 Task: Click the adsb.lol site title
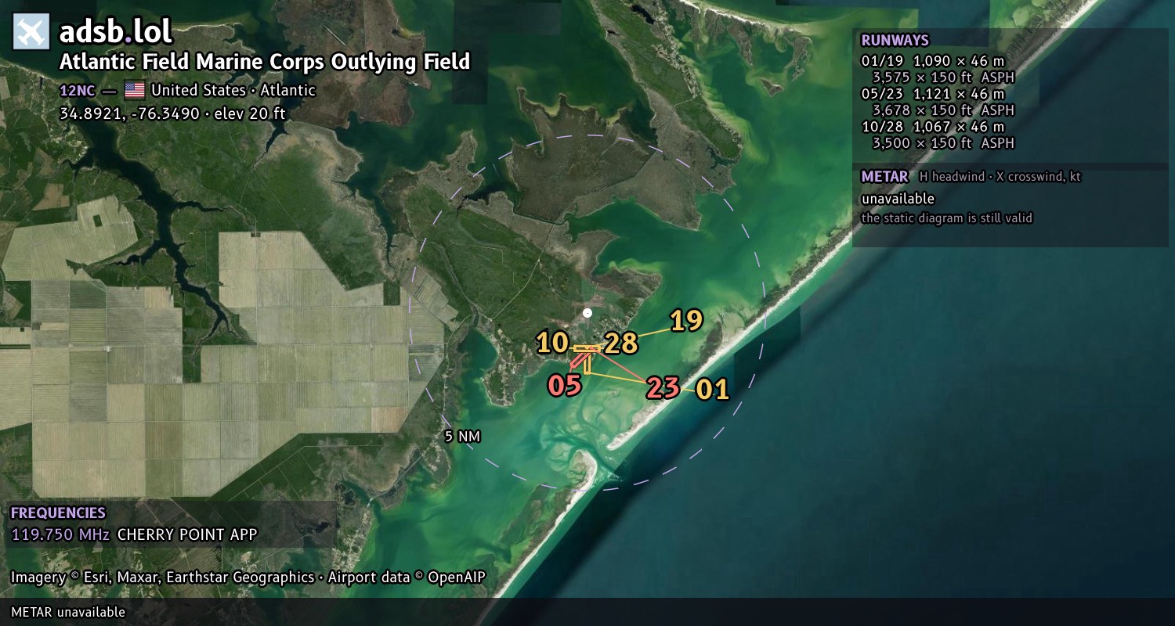(116, 32)
